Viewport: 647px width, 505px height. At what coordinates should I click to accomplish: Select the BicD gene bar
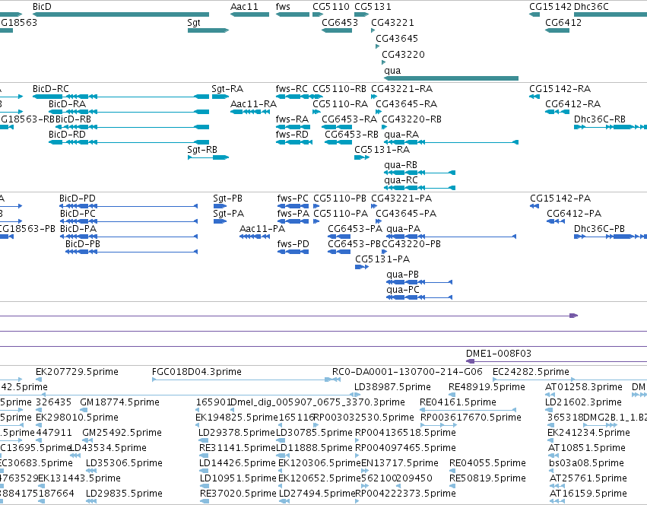click(120, 14)
